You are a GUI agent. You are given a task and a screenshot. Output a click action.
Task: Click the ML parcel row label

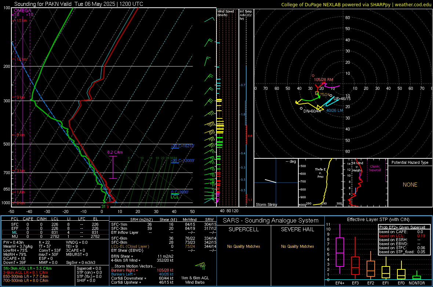coord(15,232)
